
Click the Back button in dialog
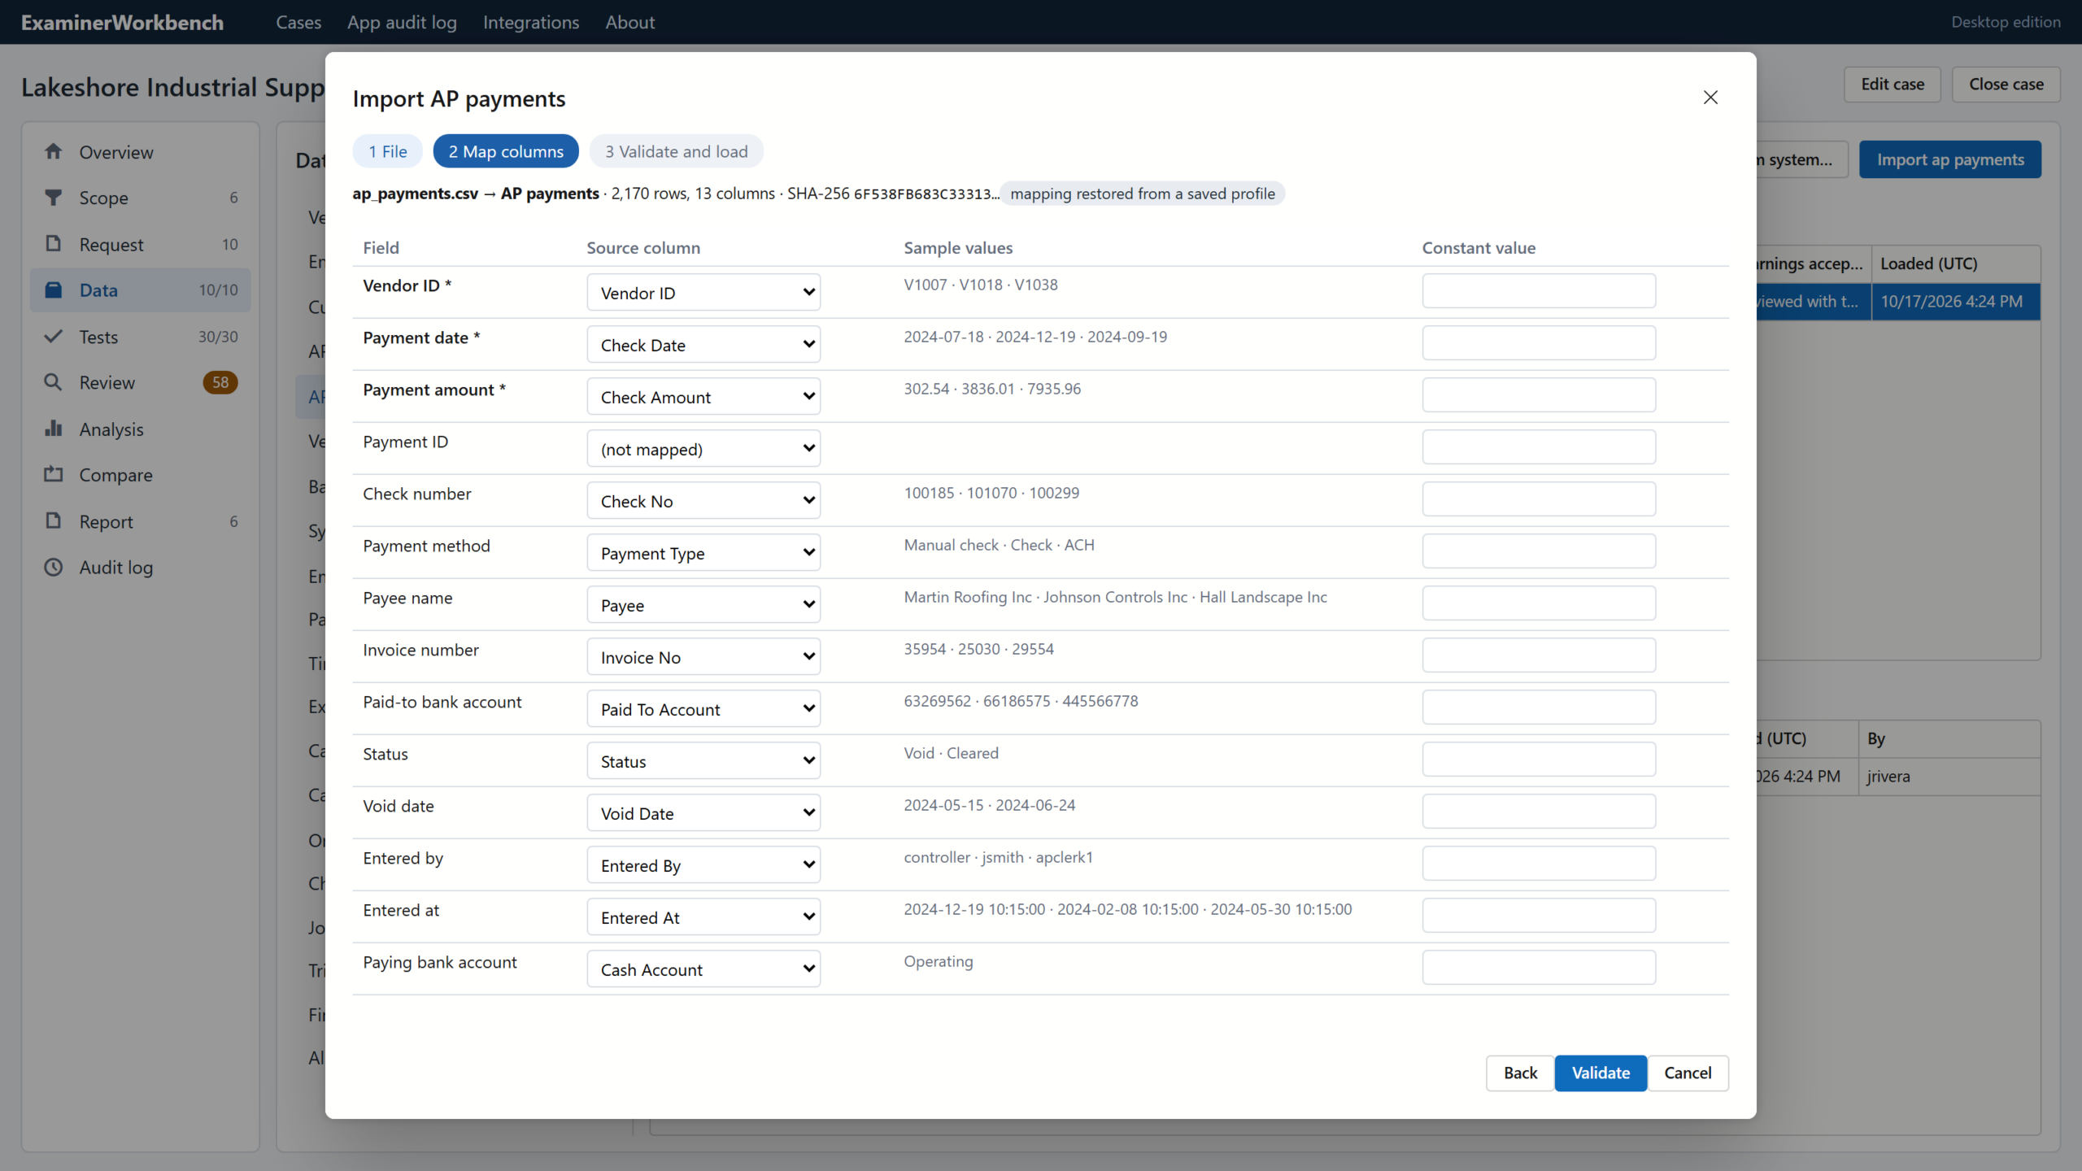(1520, 1073)
